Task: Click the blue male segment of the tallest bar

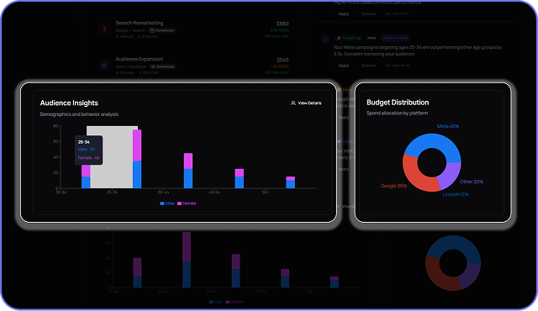Action: coord(137,175)
